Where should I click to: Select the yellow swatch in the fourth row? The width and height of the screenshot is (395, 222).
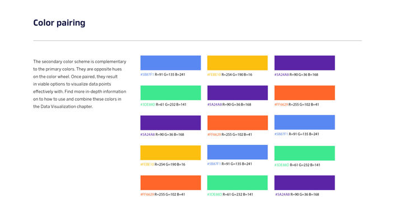coord(170,153)
